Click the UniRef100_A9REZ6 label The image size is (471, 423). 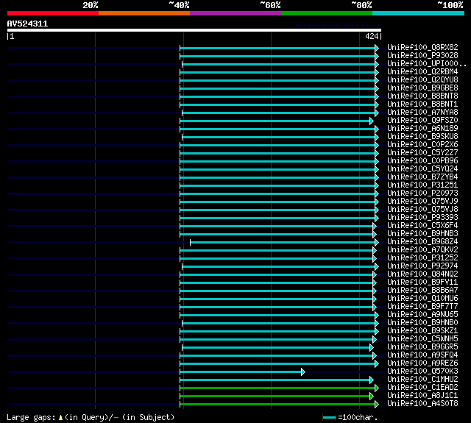pos(422,363)
